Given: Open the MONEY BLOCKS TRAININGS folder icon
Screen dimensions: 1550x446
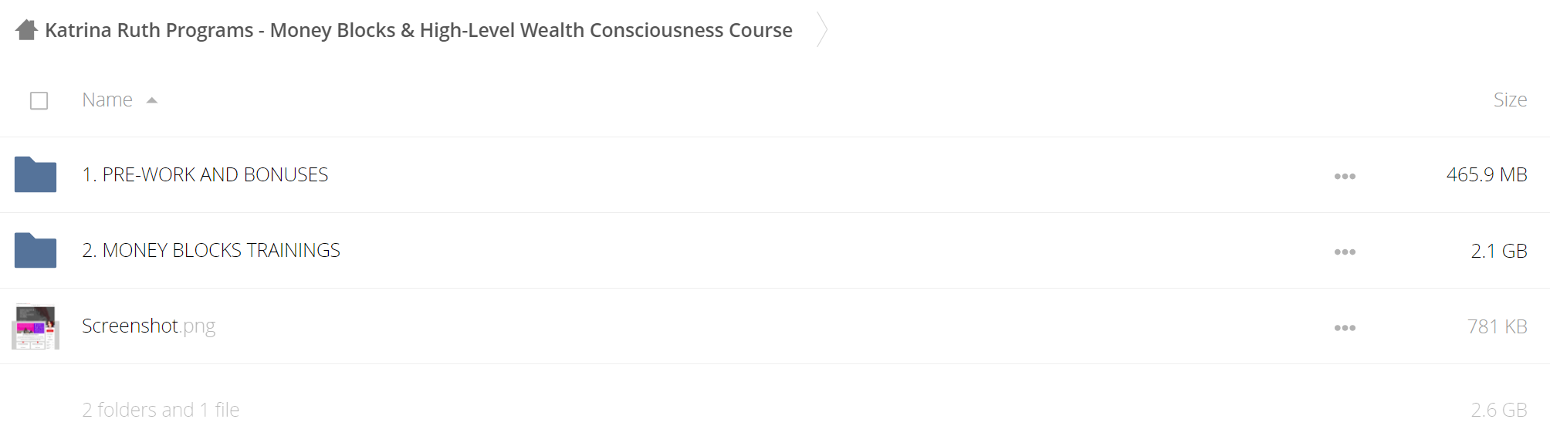Looking at the screenshot, I should (36, 250).
